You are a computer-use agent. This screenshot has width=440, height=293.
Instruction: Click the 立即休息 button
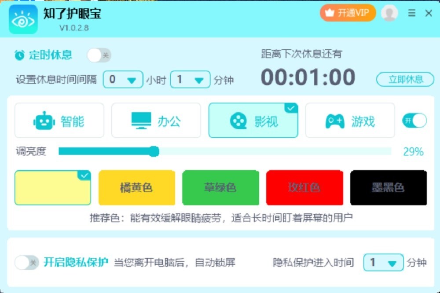tap(405, 80)
